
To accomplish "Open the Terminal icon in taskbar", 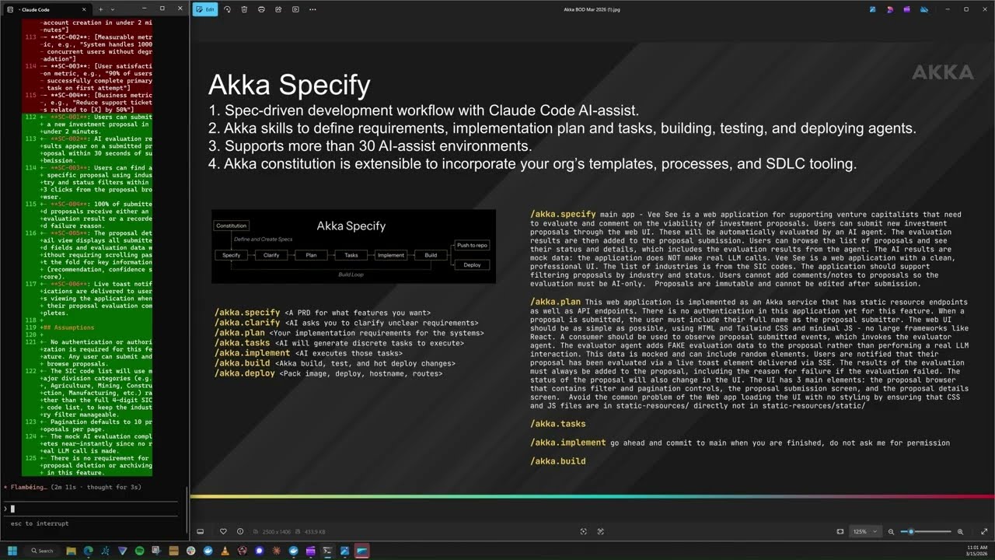I will (327, 551).
